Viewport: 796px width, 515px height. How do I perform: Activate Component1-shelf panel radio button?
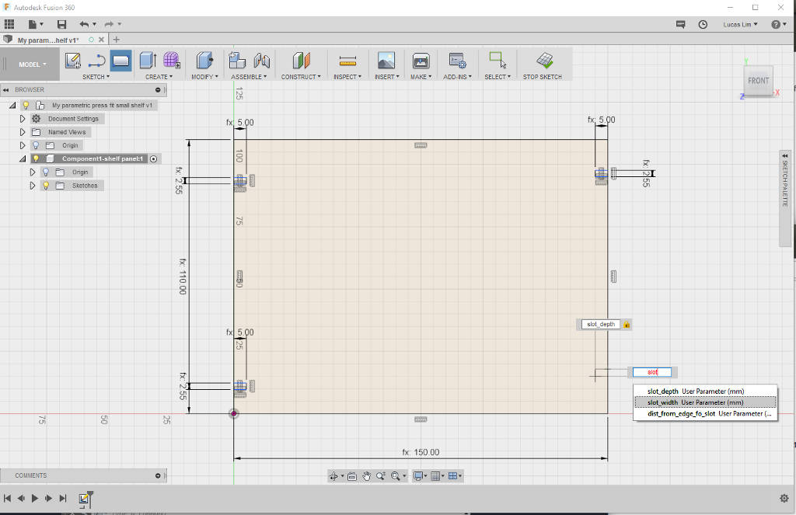coord(153,158)
